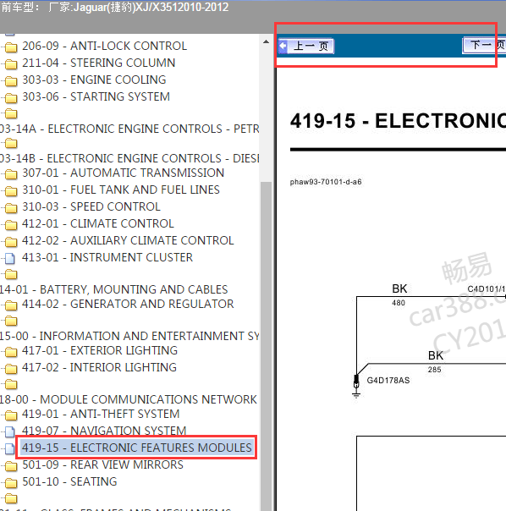Viewport: 506px width, 511px height.
Task: Select 303-14A Electronic Engine Controls Petrol entry
Action: [x=129, y=129]
